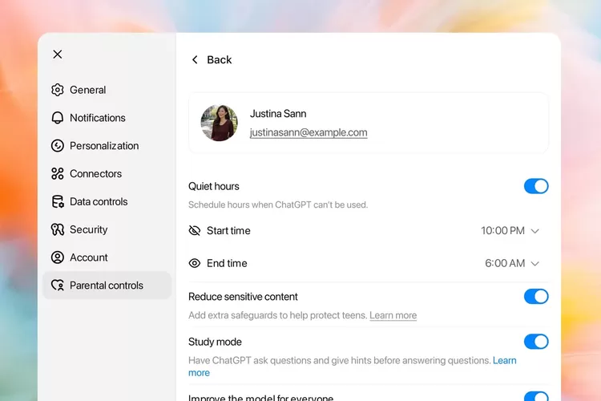
Task: Click the Quiet hours heading
Action: [x=213, y=186]
